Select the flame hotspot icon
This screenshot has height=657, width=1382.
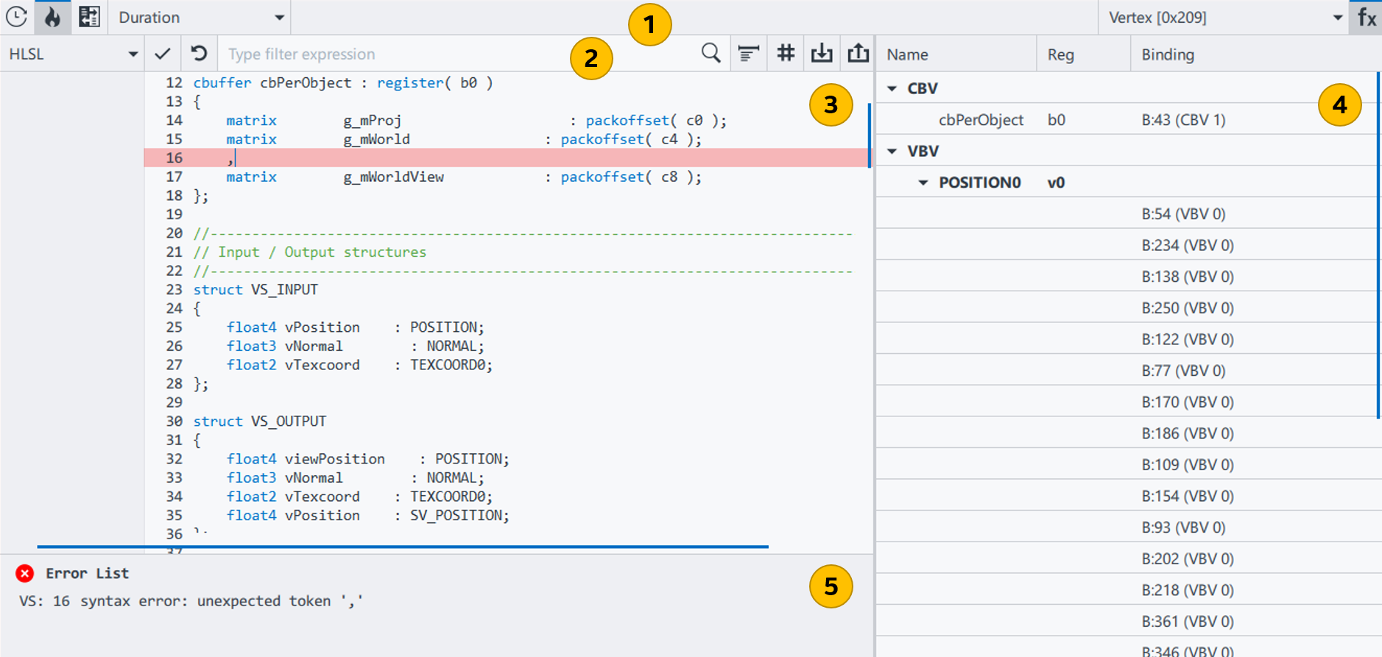53,17
